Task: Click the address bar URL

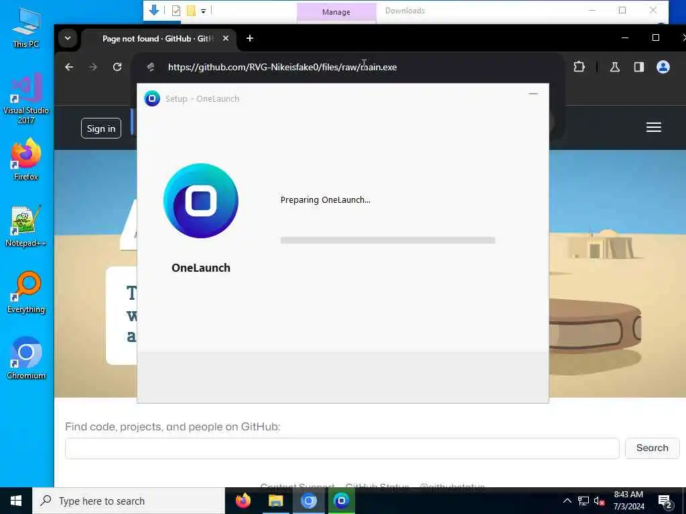Action: click(282, 68)
